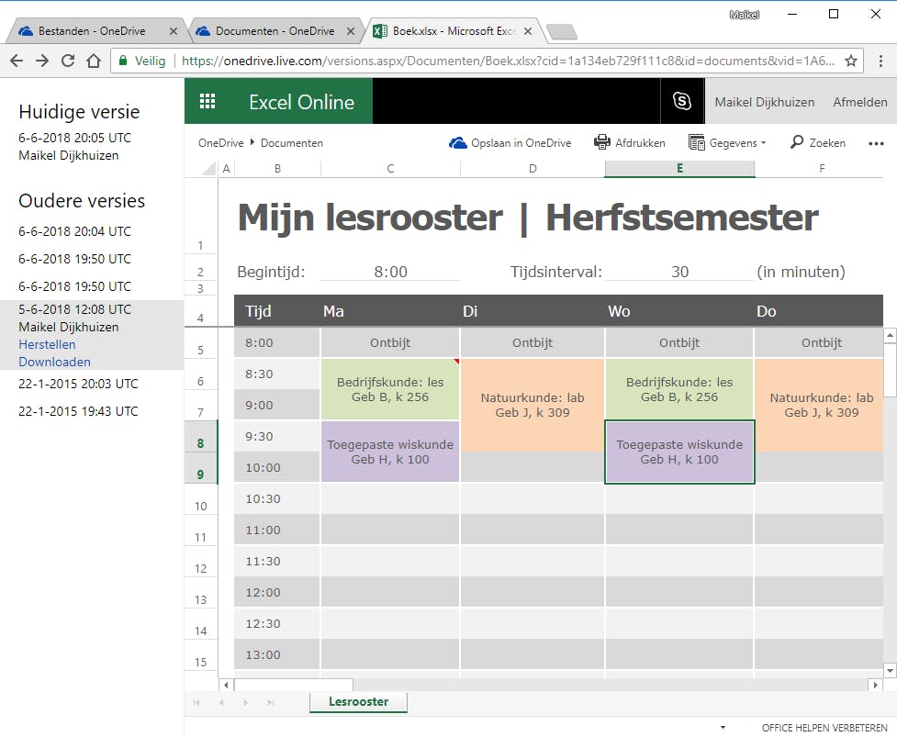The height and width of the screenshot is (737, 897).
Task: Click Herstellen to restore this version
Action: coord(47,344)
